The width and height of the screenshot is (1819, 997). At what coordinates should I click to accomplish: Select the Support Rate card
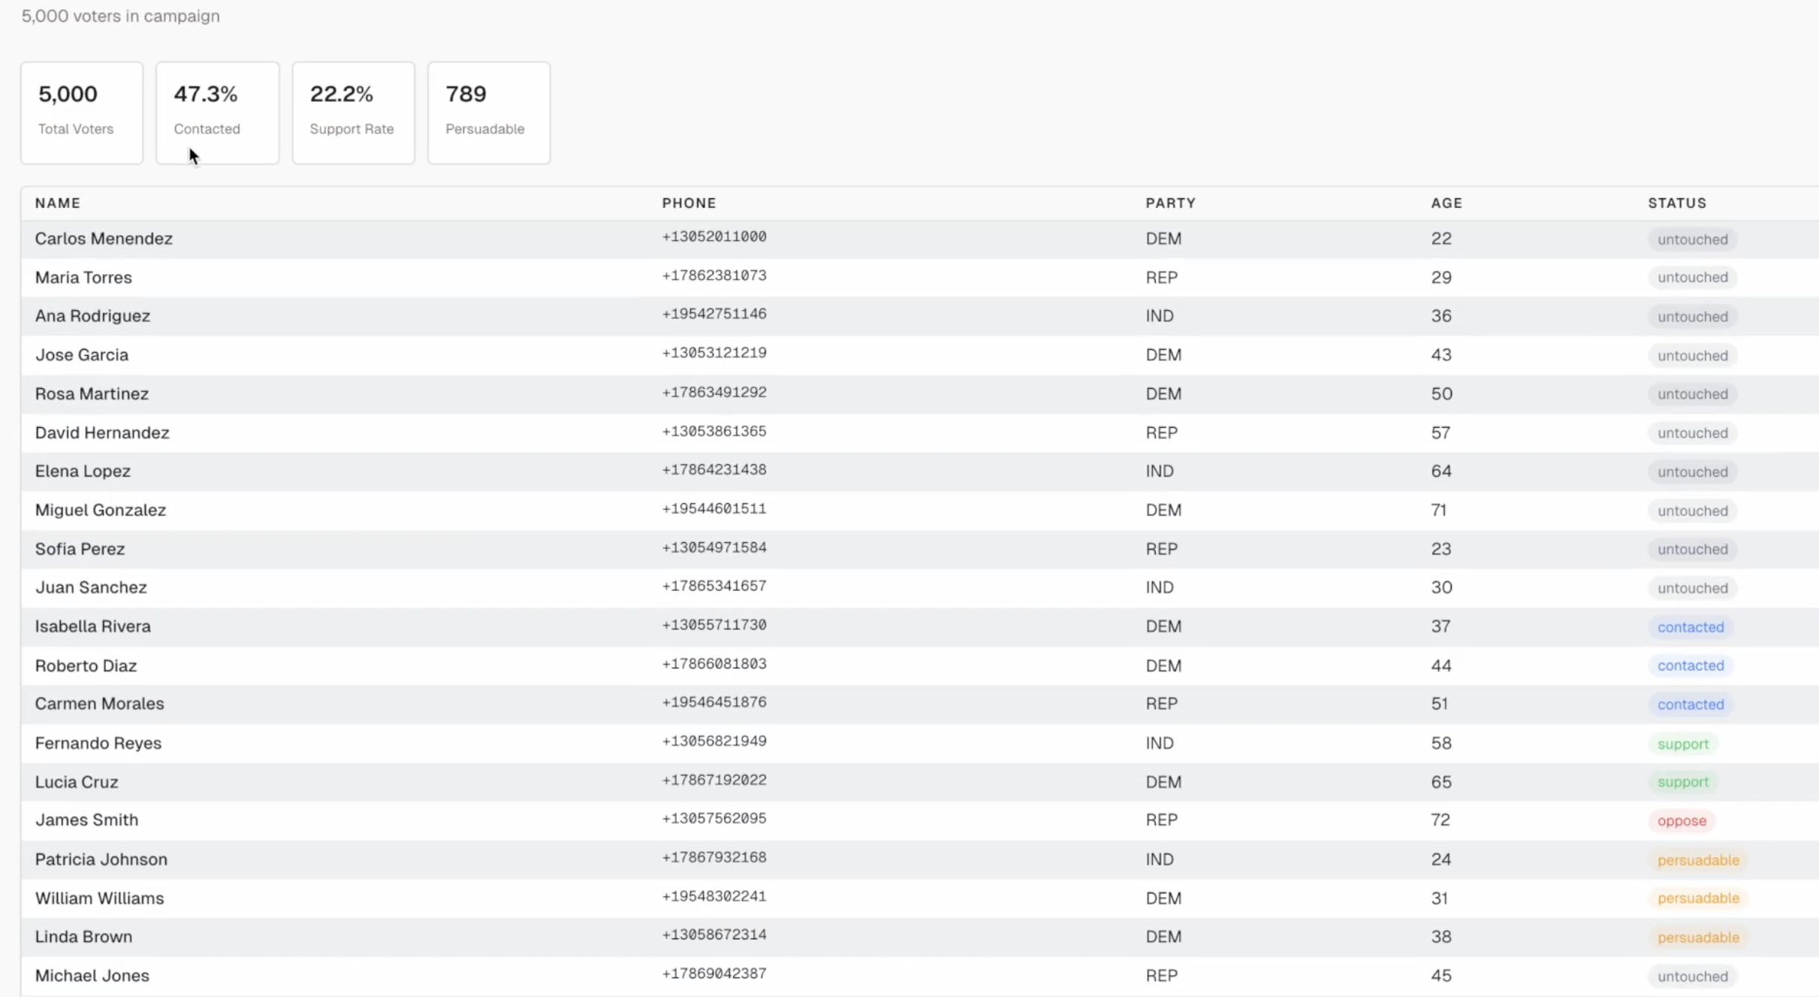353,113
